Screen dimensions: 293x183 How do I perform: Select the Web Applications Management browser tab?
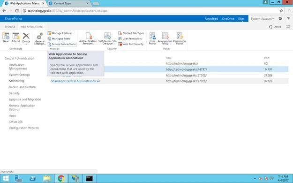(24, 3)
